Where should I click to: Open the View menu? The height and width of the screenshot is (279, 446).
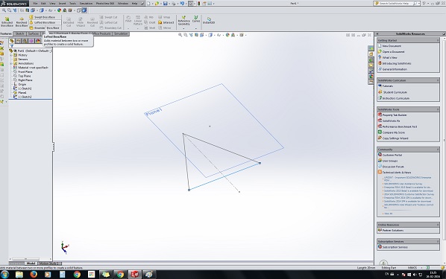click(52, 4)
